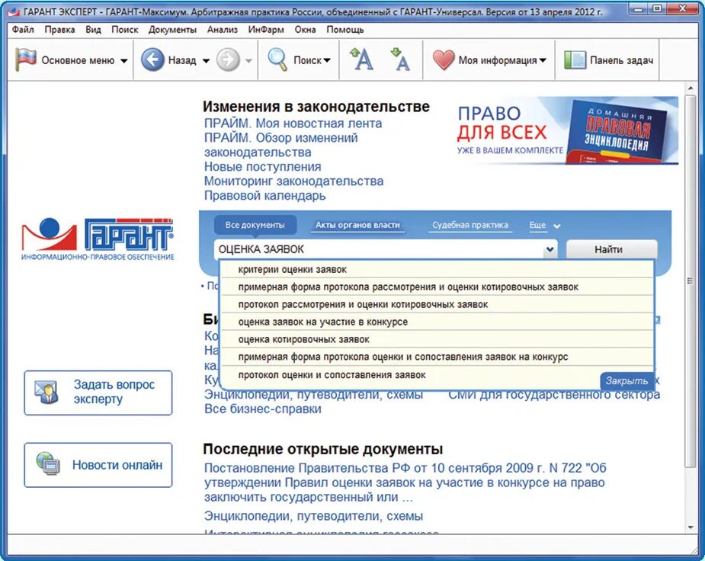Click the Право для всех encyclopedia banner

(x=566, y=130)
